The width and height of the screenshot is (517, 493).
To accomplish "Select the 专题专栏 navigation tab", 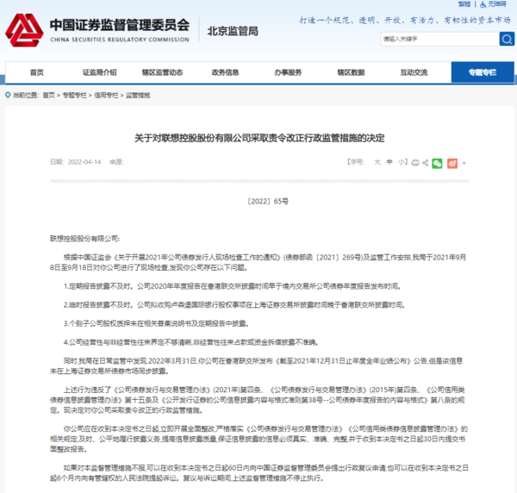I will [480, 72].
